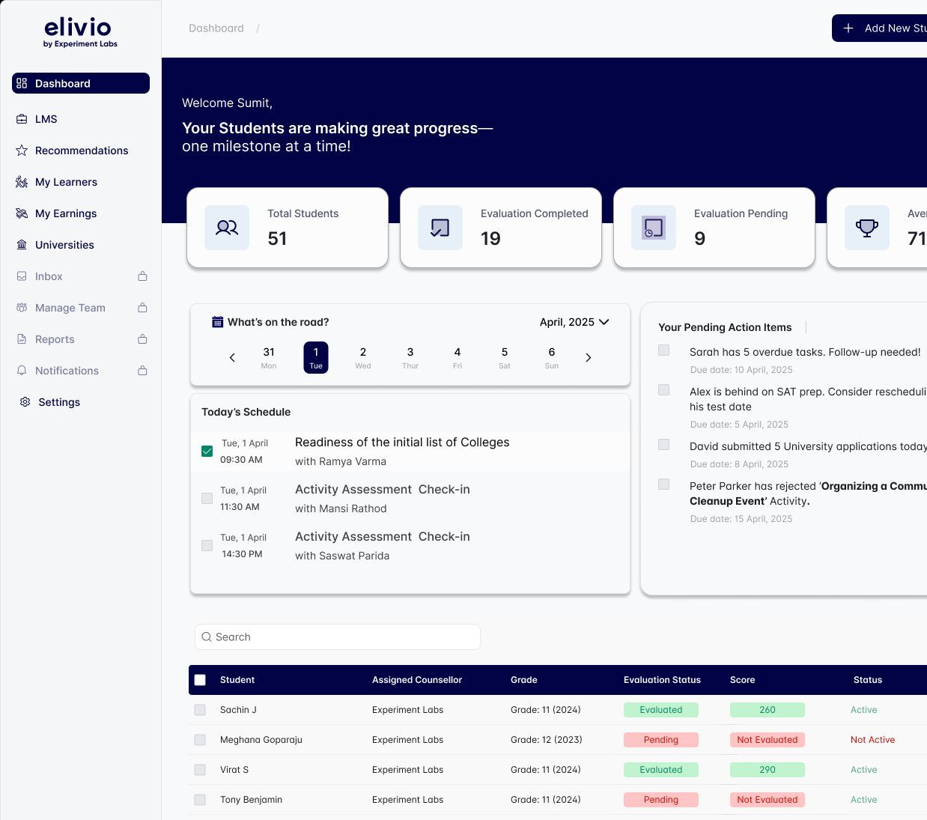Click Virat S's Evaluated status badge
This screenshot has height=820, width=927.
[x=661, y=770]
